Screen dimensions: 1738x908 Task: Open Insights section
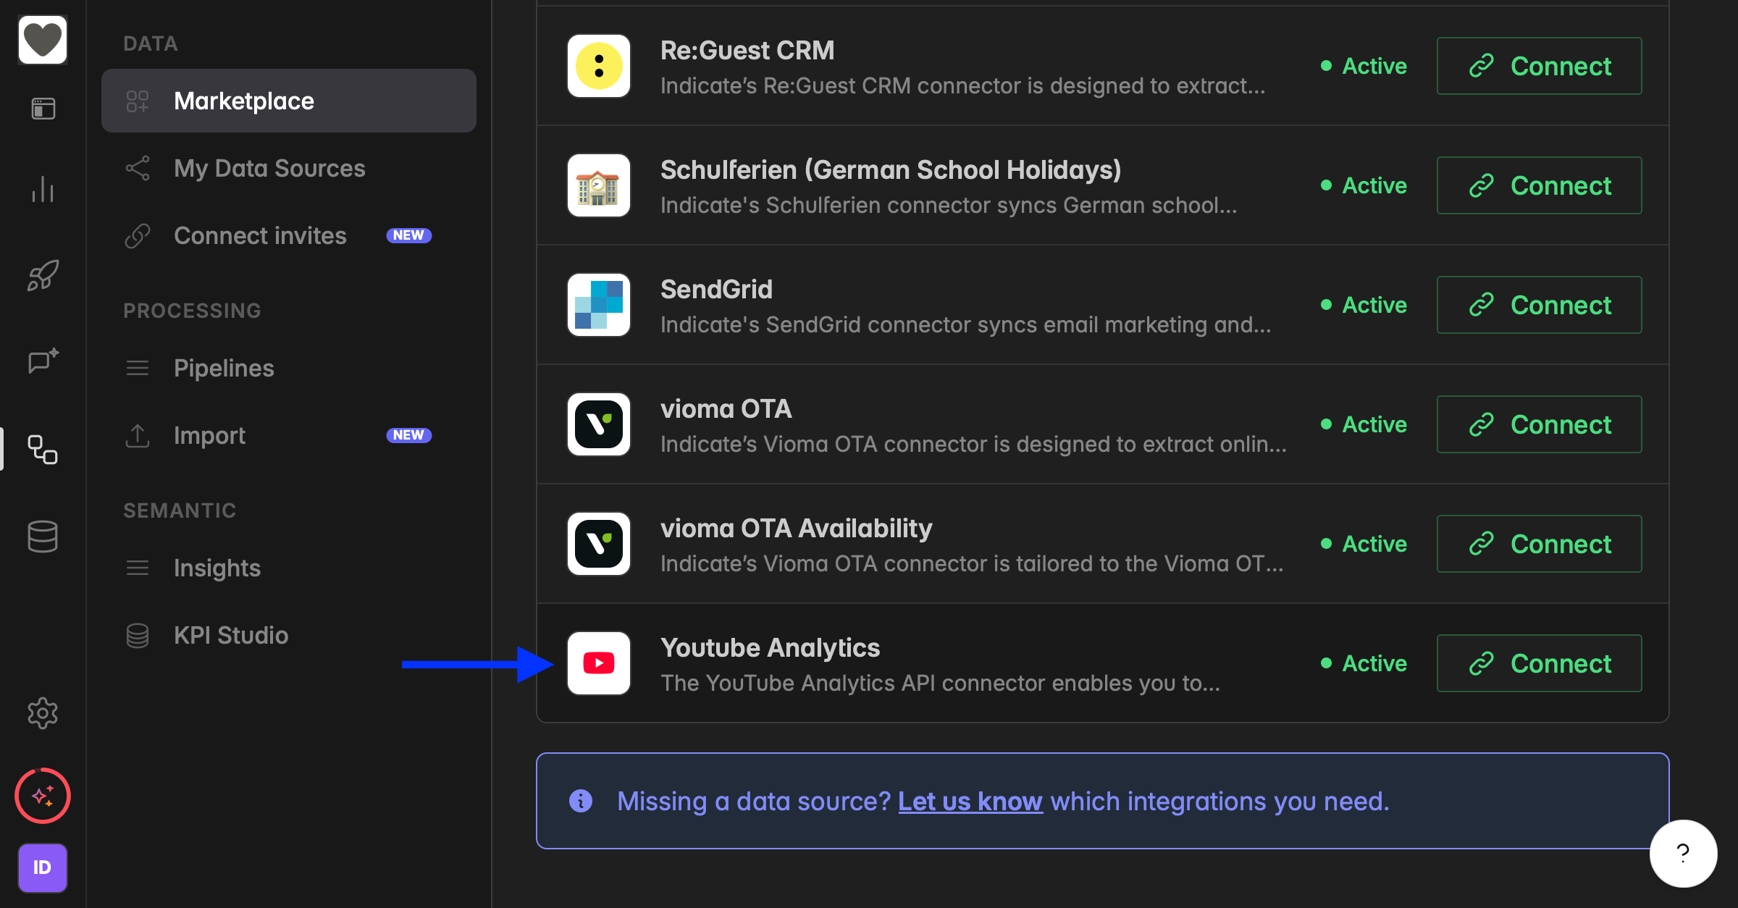(x=289, y=568)
